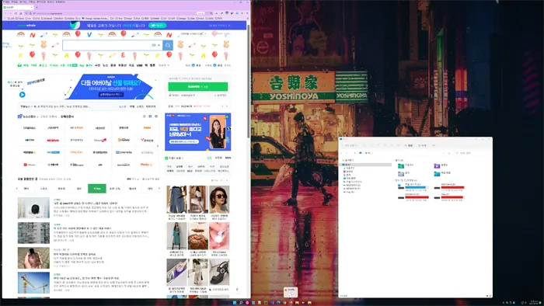Click the taskbar clock in system tray
This screenshot has height=306, width=544.
tap(534, 303)
